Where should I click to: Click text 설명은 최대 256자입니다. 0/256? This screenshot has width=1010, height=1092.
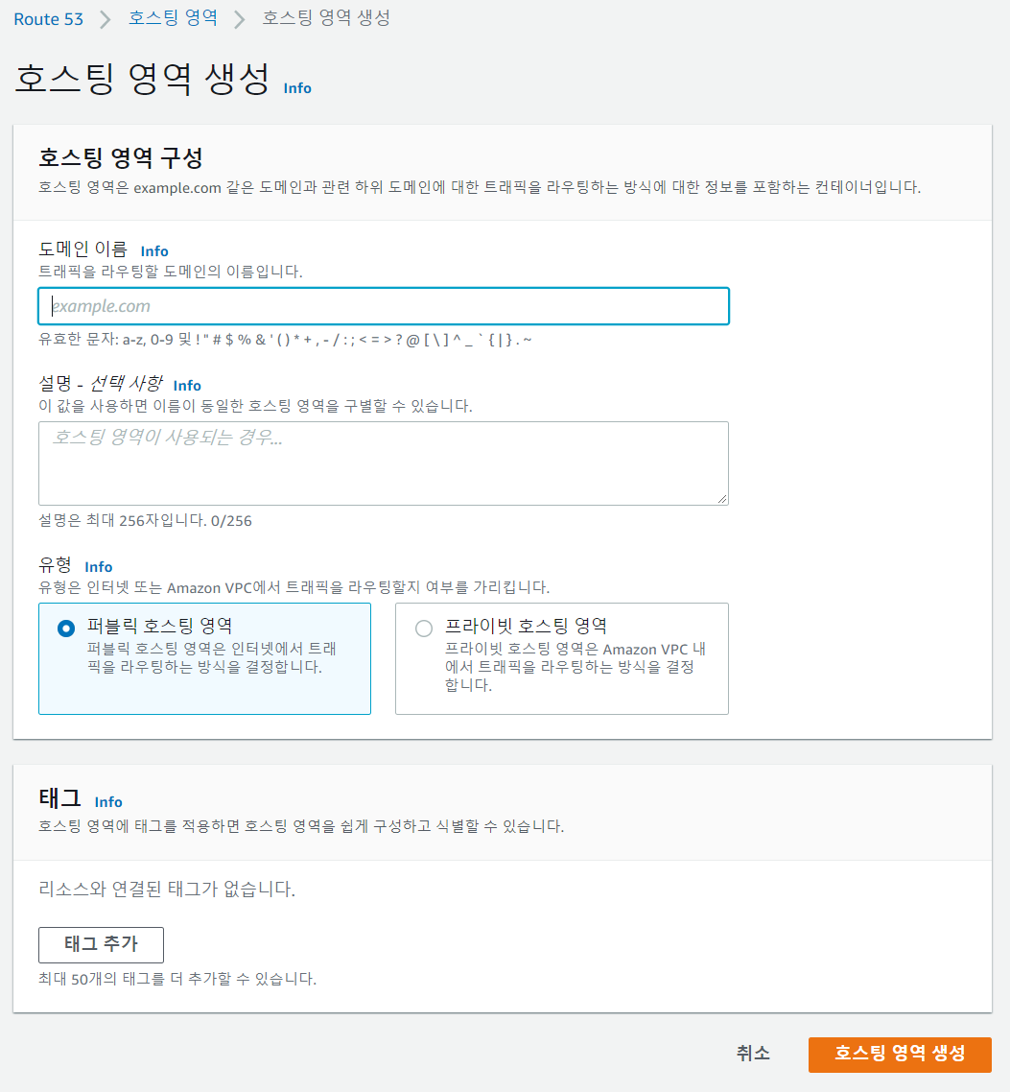coord(145,520)
